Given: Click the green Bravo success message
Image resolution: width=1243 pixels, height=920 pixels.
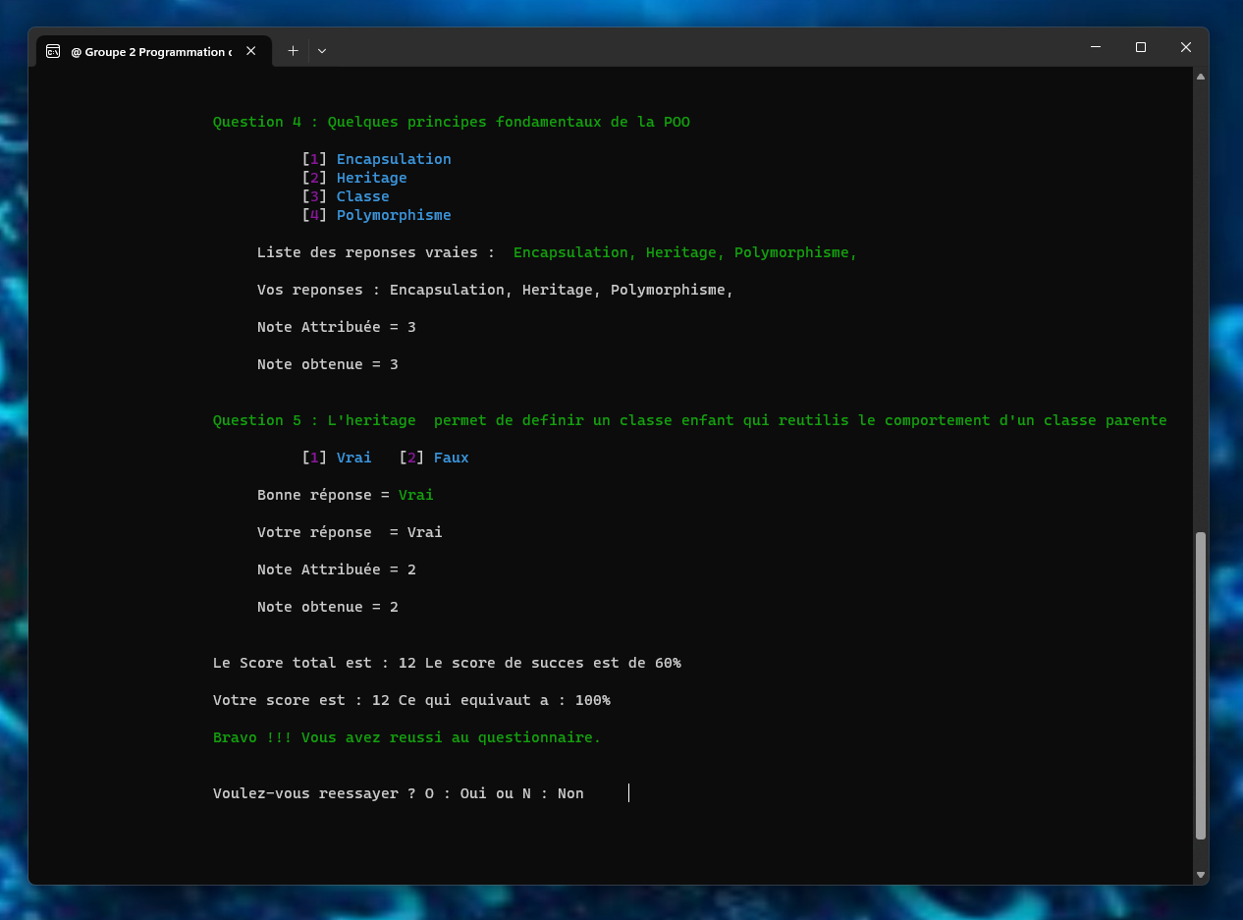Looking at the screenshot, I should point(406,737).
